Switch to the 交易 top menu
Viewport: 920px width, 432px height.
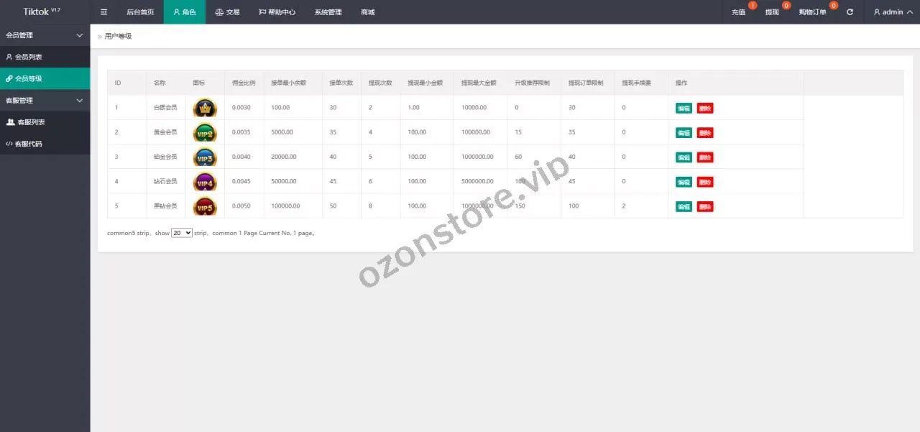(x=227, y=12)
